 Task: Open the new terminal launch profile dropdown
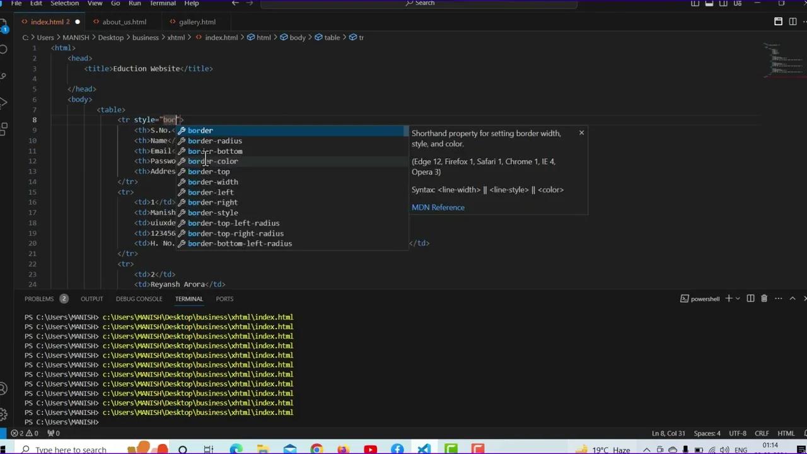click(738, 299)
